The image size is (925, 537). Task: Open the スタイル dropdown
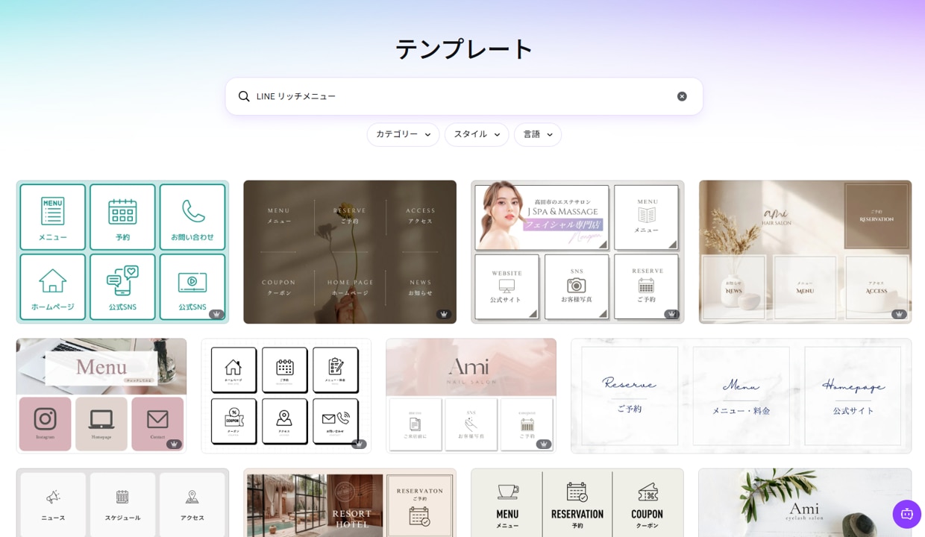click(477, 134)
